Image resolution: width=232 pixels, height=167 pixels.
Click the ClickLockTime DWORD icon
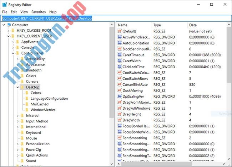(x=120, y=67)
